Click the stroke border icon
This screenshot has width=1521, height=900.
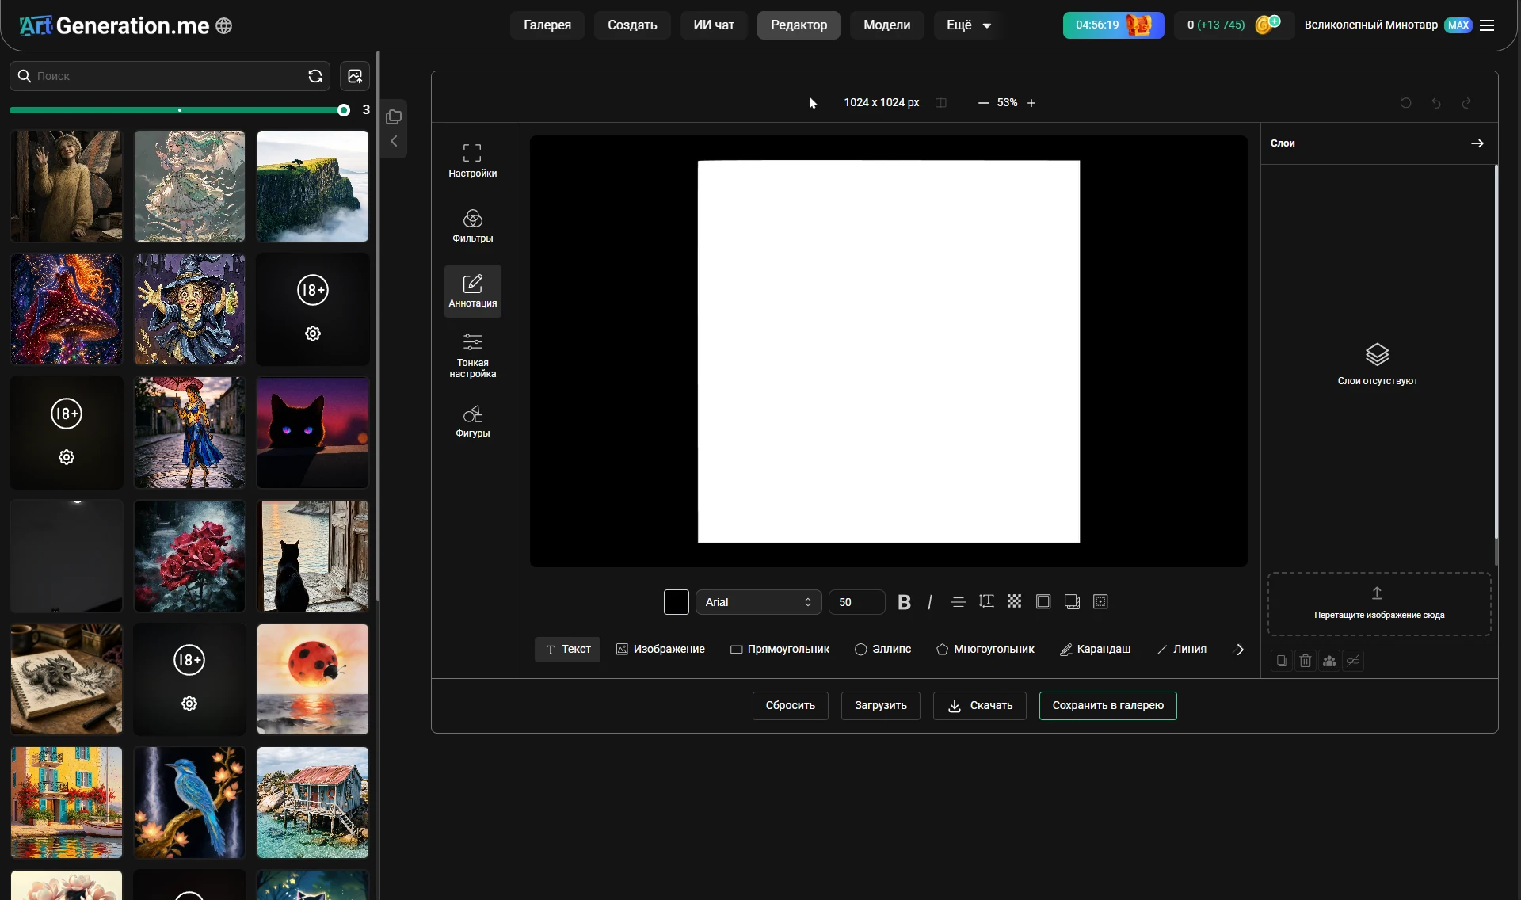pyautogui.click(x=1043, y=602)
